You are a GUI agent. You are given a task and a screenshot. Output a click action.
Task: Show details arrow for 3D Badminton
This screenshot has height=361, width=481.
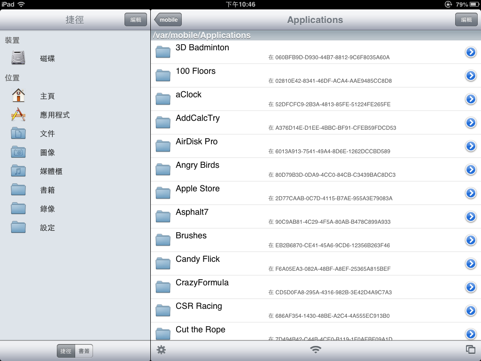471,52
